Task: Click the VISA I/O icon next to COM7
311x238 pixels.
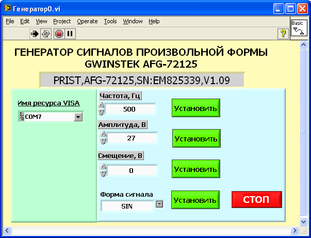Action: [x=22, y=117]
